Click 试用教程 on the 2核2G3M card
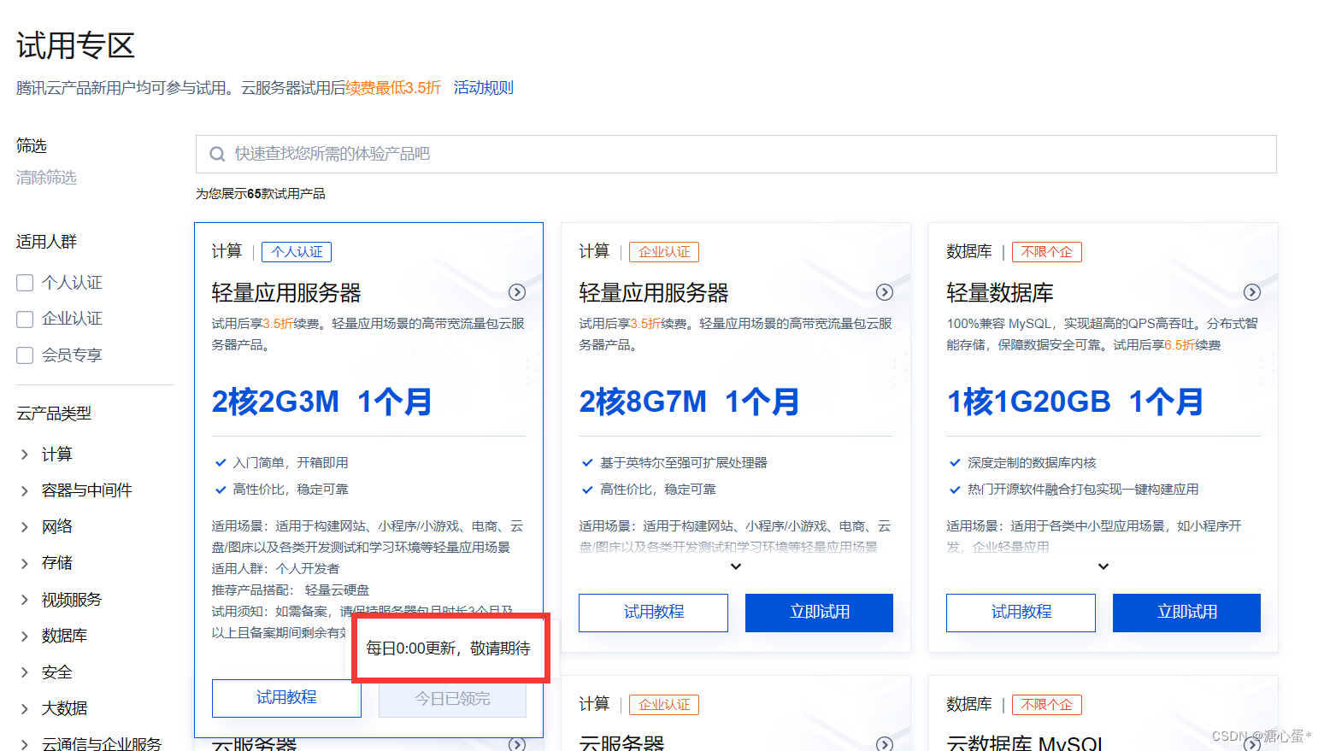 coord(286,698)
